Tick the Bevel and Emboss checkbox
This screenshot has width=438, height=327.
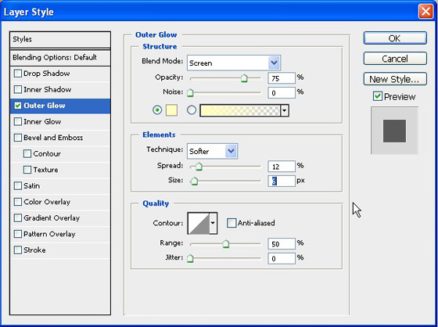[x=18, y=138]
